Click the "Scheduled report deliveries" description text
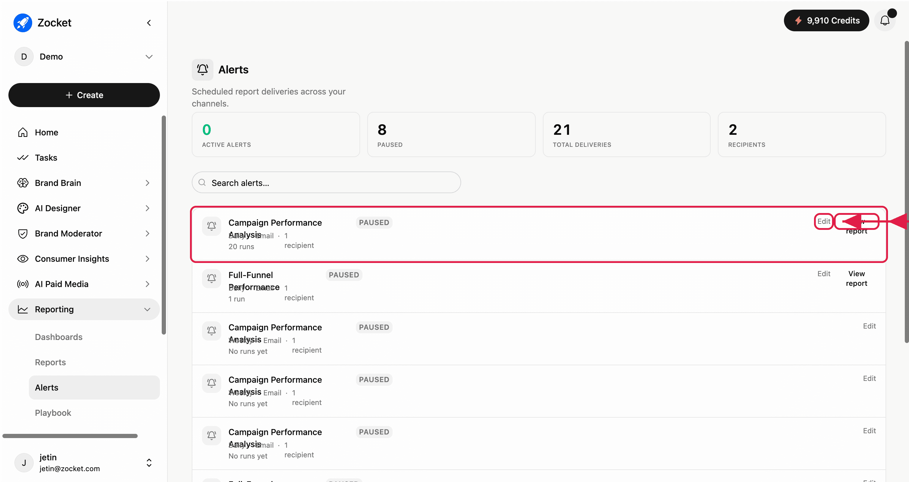 268,97
